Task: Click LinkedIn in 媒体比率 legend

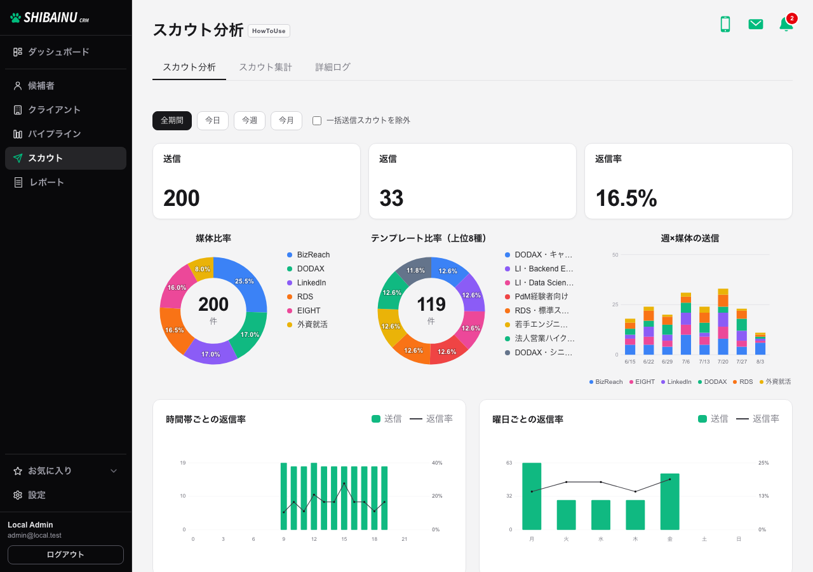Action: tap(311, 283)
